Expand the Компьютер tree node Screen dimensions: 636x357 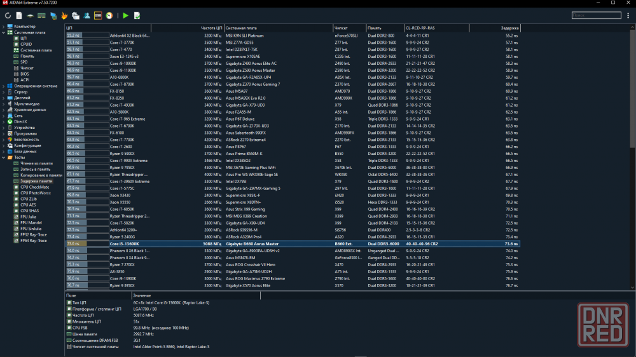pos(4,26)
